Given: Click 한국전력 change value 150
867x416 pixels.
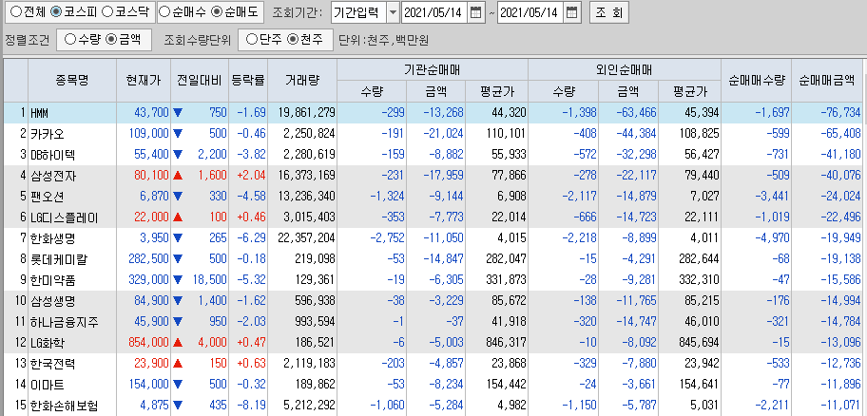Looking at the screenshot, I should coord(219,364).
